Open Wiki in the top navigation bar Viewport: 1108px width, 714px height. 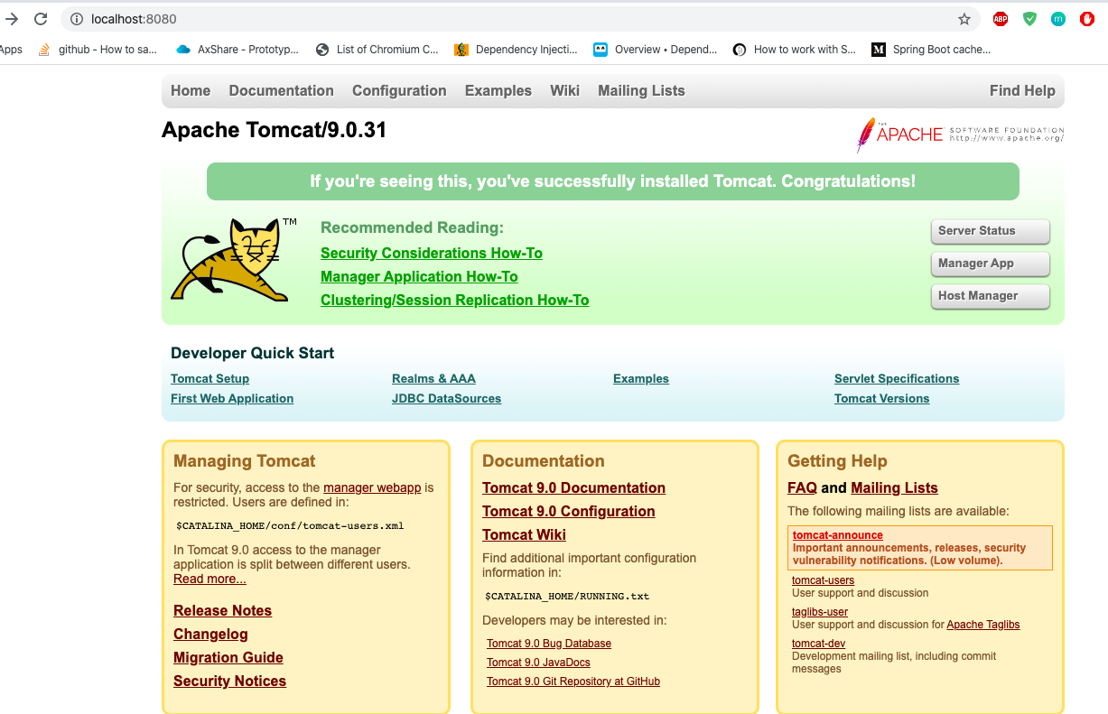(x=565, y=90)
